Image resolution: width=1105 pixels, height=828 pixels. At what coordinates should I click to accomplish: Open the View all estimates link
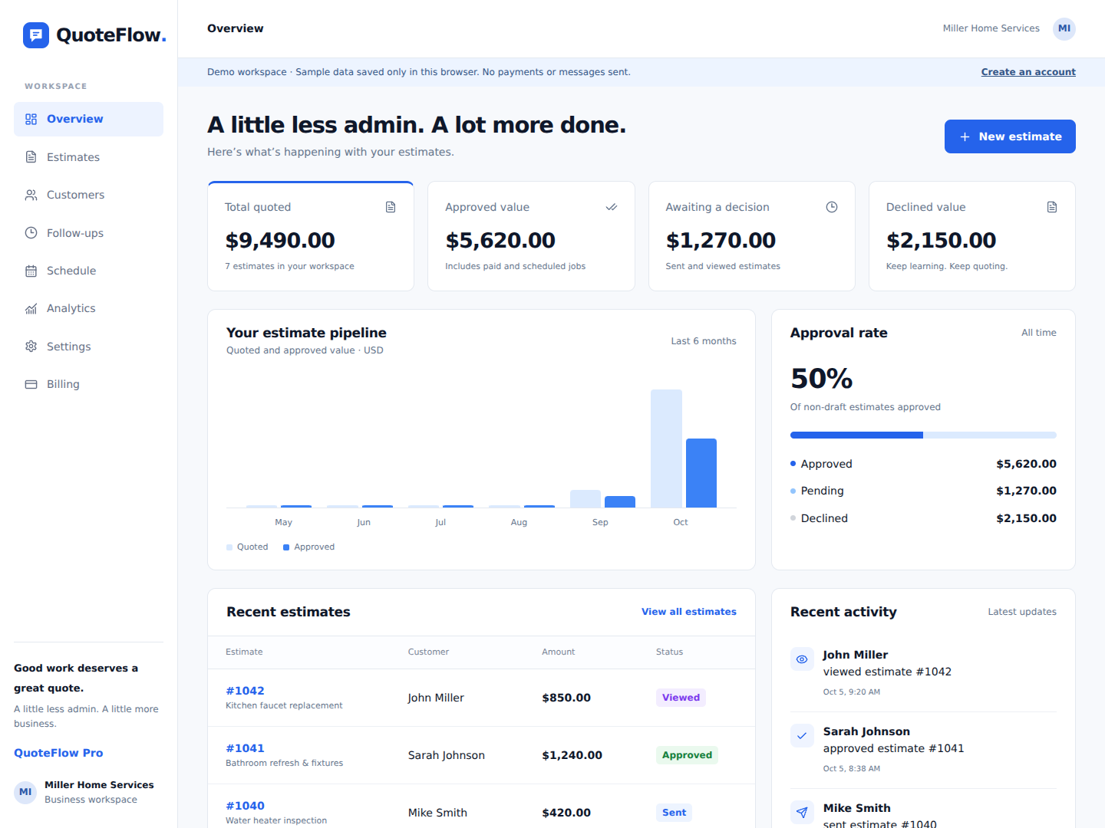(x=689, y=612)
